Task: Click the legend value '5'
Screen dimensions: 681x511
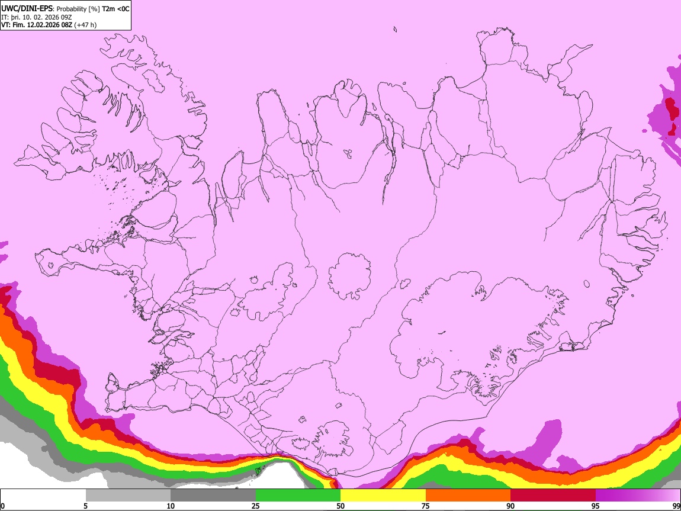Action: tap(85, 506)
